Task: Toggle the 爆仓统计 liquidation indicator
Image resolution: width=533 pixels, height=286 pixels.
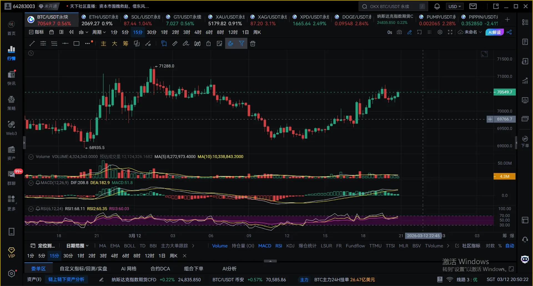Action: click(x=308, y=246)
